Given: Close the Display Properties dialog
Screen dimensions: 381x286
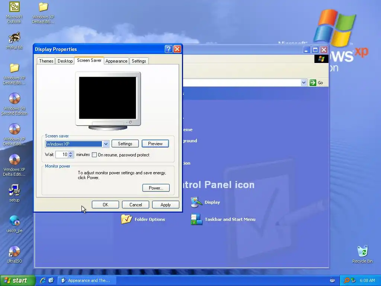Looking at the screenshot, I should pos(177,49).
